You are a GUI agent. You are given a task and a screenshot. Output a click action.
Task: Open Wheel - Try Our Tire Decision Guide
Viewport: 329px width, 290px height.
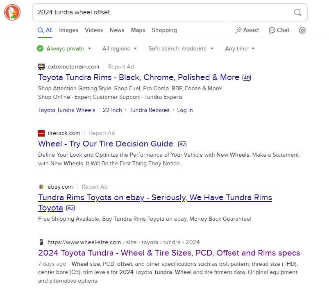107,144
